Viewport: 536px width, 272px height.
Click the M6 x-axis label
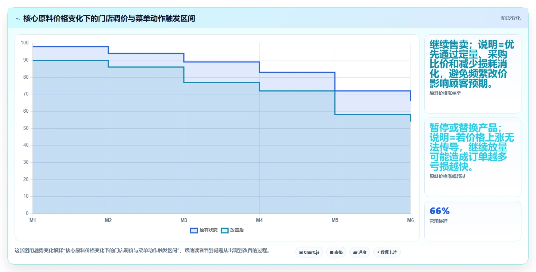(410, 221)
